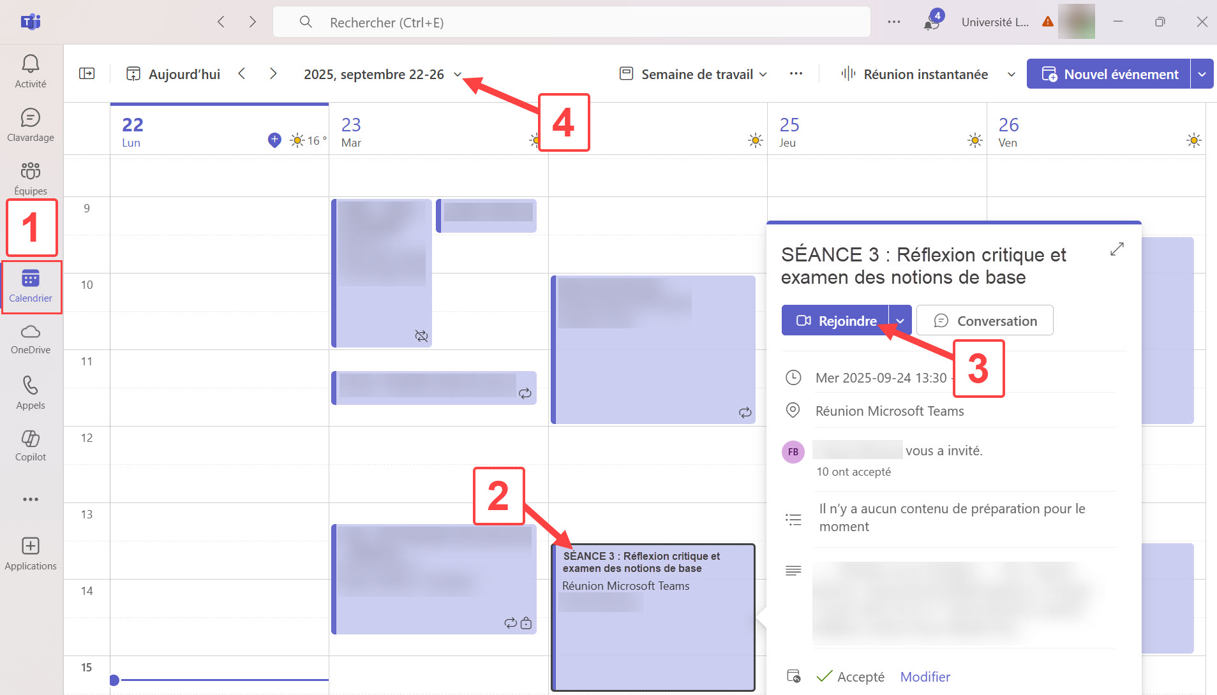Expand the meeting details popup
The width and height of the screenshot is (1217, 695).
pyautogui.click(x=1116, y=249)
